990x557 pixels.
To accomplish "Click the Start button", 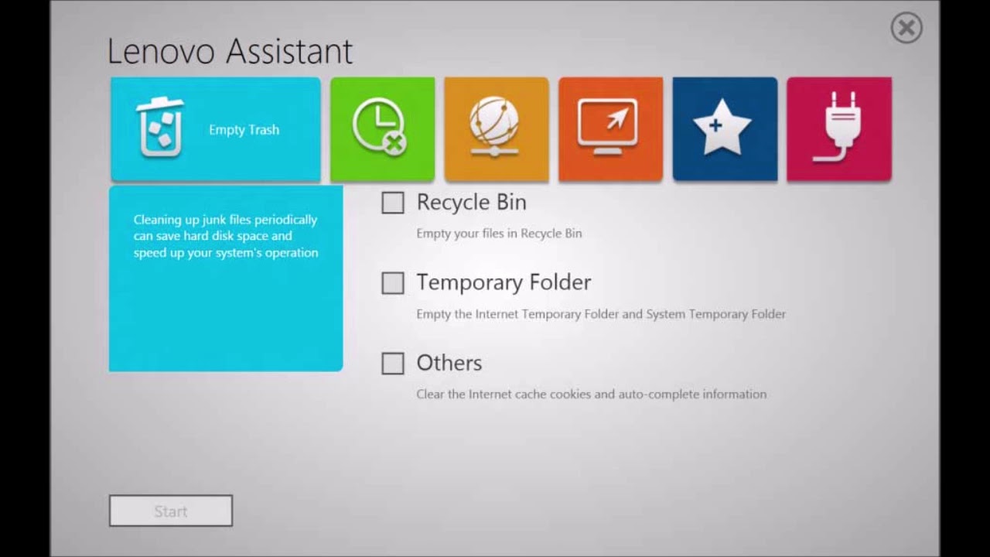I will [171, 511].
